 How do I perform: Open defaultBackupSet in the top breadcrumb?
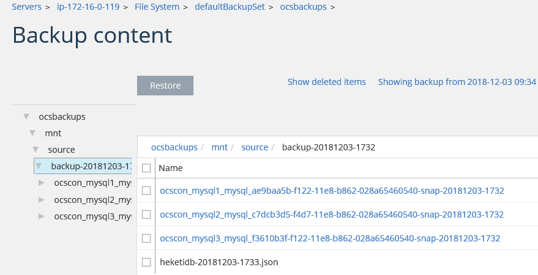coord(230,7)
